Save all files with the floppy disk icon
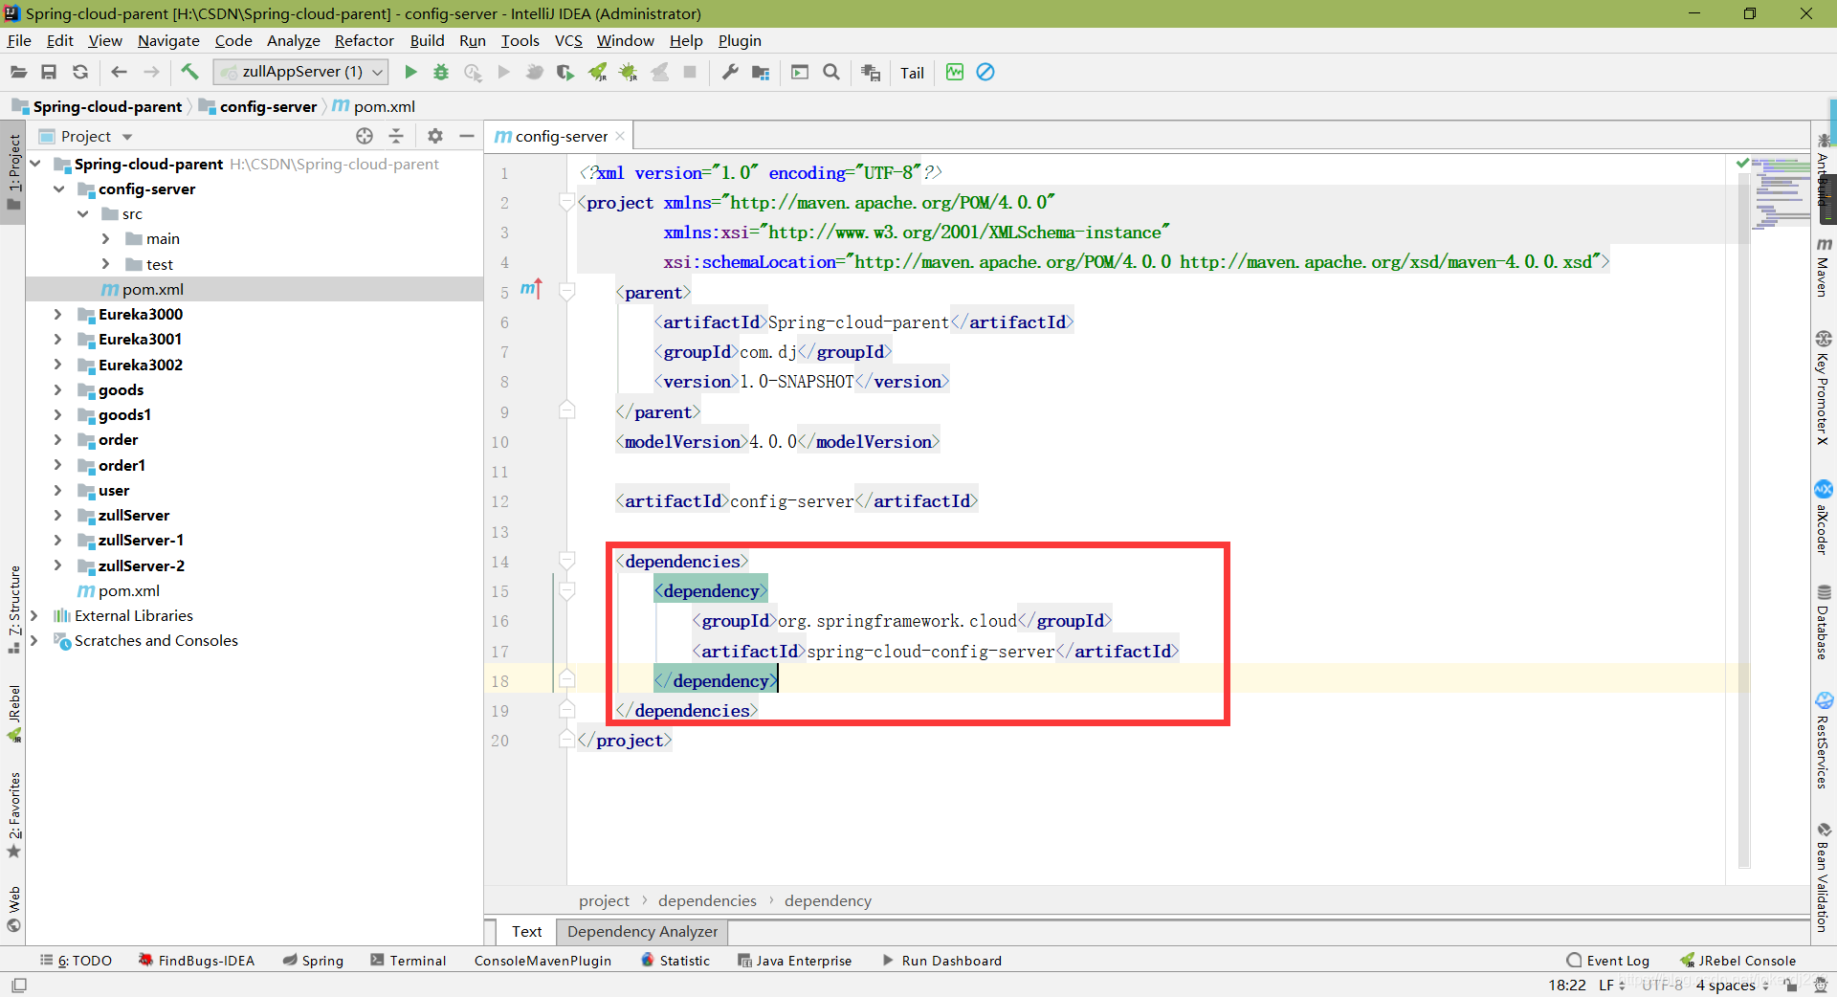This screenshot has height=997, width=1837. pos(49,72)
